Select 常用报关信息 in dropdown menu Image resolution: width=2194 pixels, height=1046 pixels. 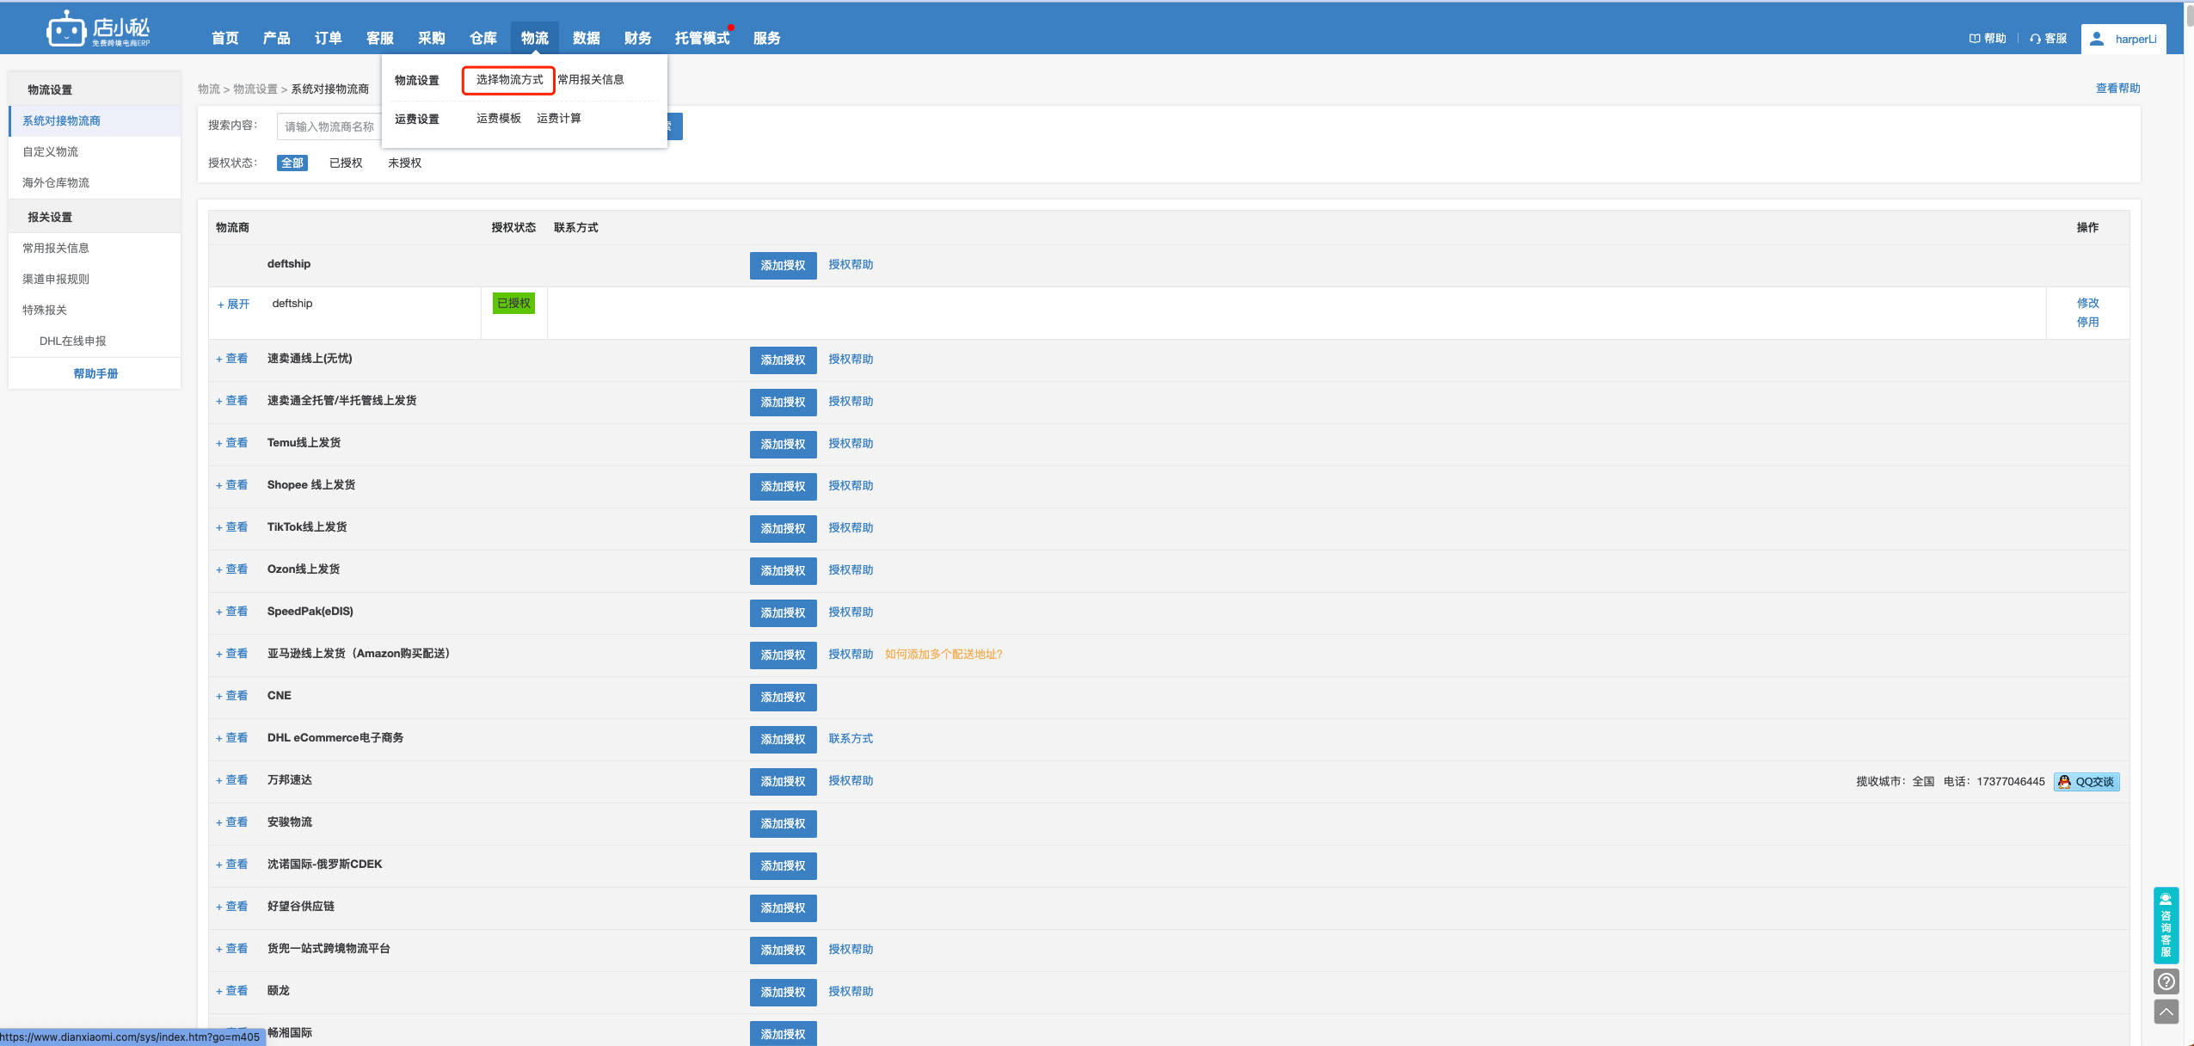590,80
